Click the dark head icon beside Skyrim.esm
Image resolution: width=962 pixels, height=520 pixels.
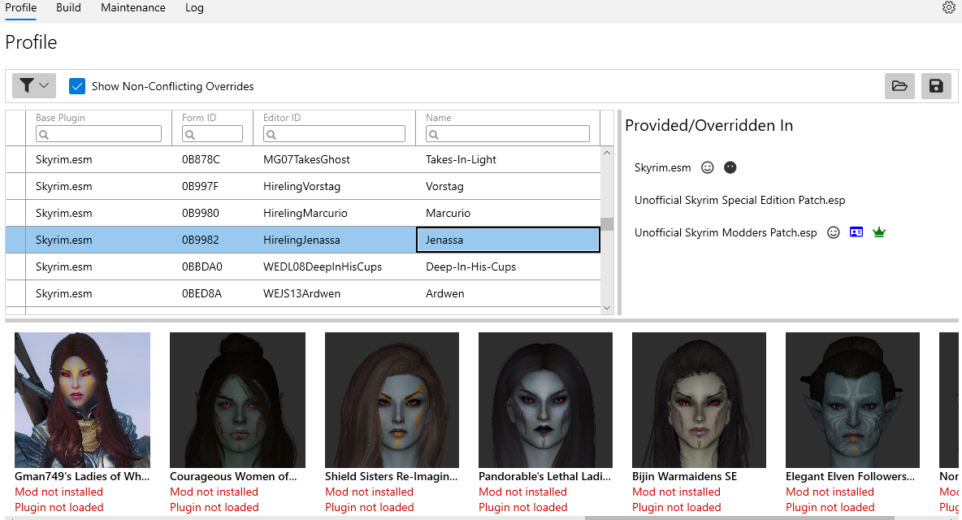click(730, 167)
